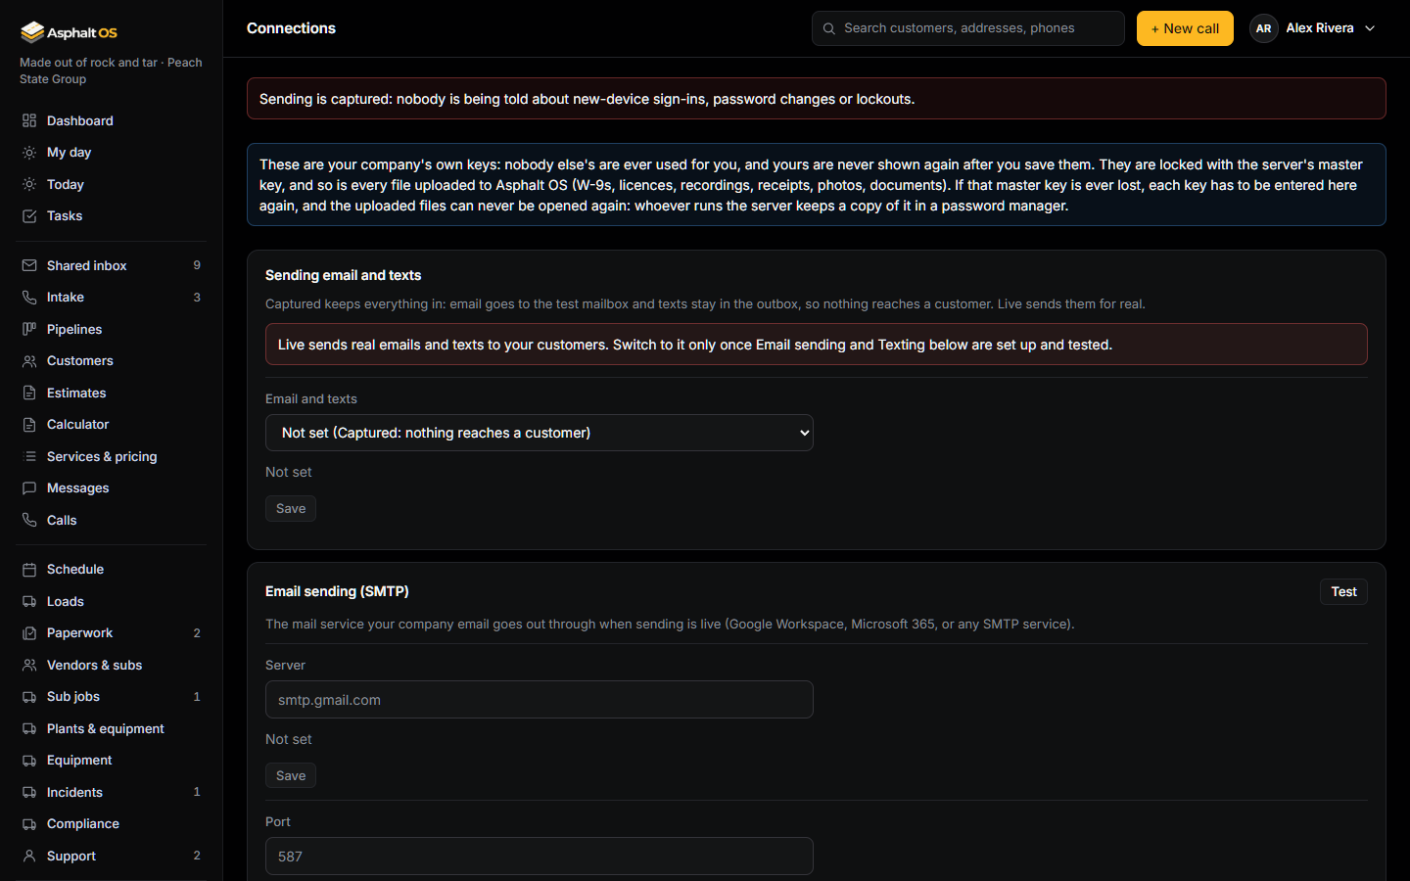Click the Customers people icon
Viewport: 1410px width, 881px height.
point(29,361)
